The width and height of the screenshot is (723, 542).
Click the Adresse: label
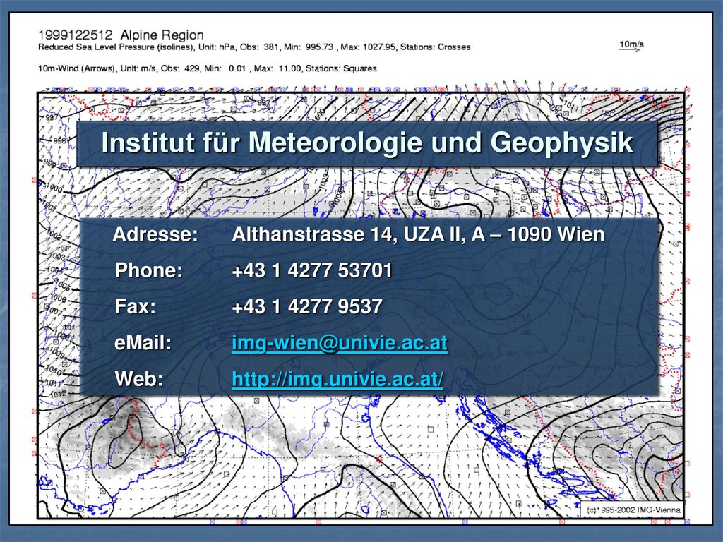(155, 234)
